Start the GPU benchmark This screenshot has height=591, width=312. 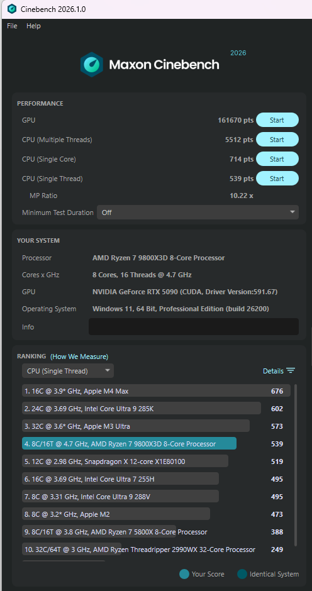(x=277, y=120)
